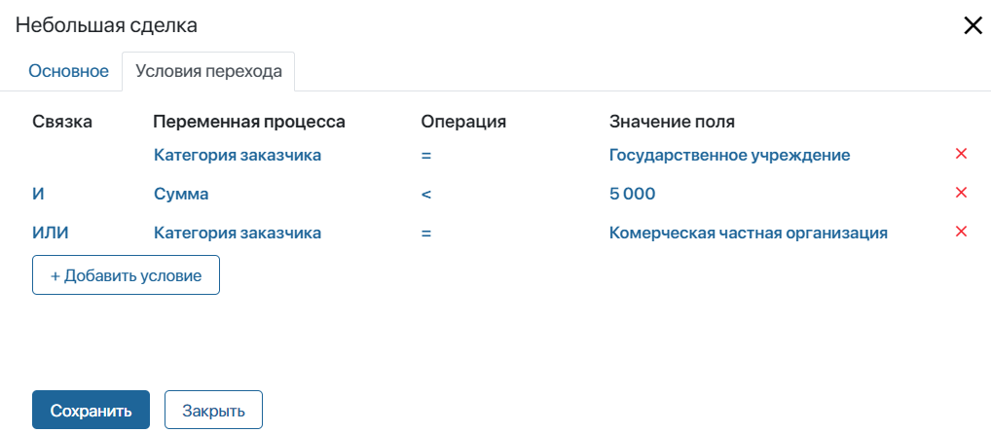Add a new condition with Добавить условие
Viewport: 991px width, 433px height.
point(126,275)
